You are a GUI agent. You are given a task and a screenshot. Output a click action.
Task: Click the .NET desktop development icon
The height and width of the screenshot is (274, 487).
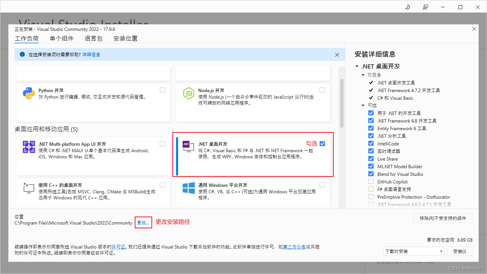pos(189,147)
